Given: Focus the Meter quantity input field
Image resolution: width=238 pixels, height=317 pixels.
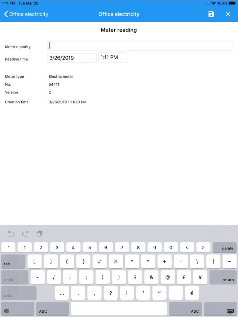Looking at the screenshot, I should pos(140,46).
